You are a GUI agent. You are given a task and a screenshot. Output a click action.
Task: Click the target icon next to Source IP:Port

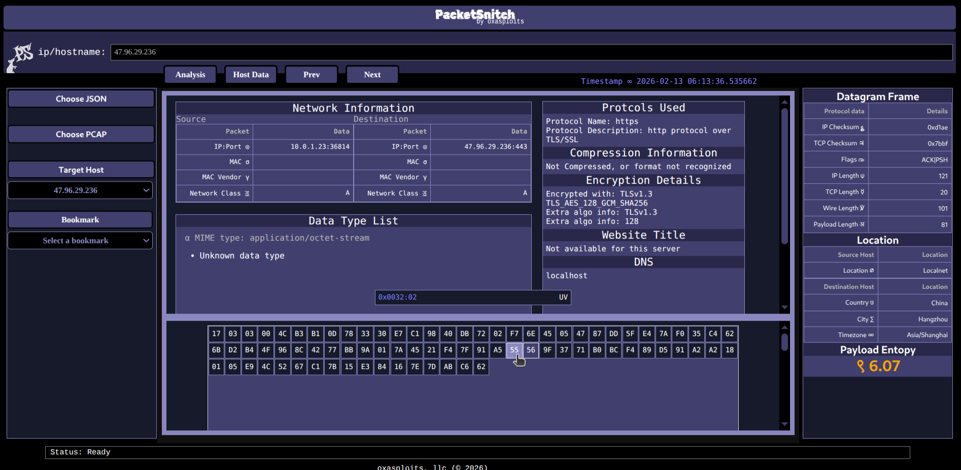tap(248, 147)
